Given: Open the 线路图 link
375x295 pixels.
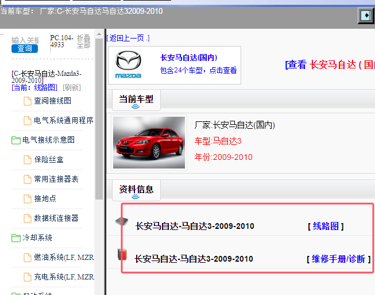Looking at the screenshot, I should [x=326, y=226].
